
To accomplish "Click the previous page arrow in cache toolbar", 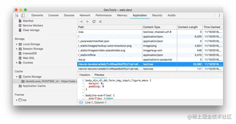I will (82, 22).
